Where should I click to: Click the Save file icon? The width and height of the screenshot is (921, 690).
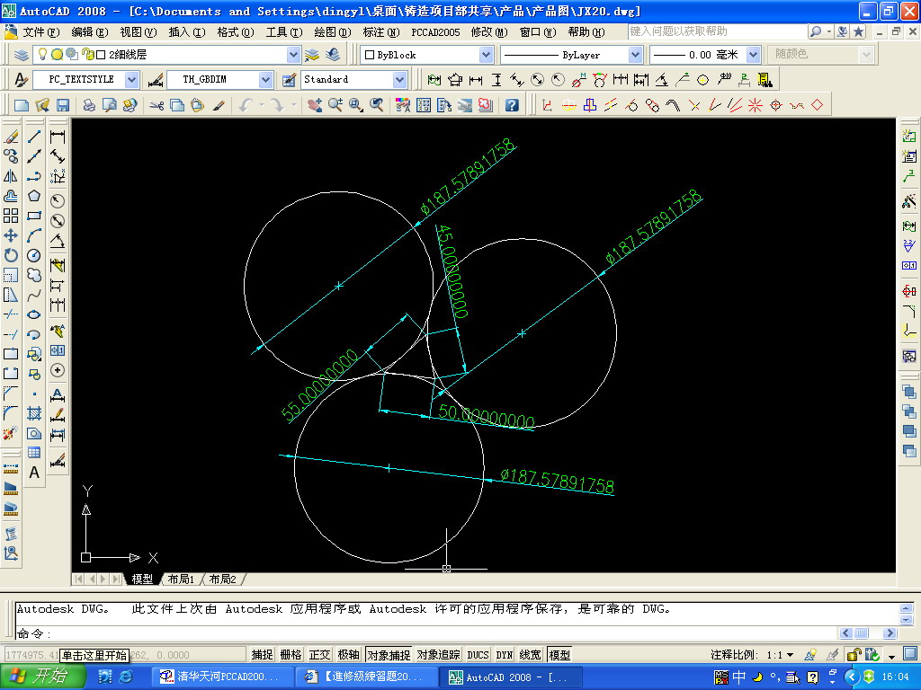(63, 105)
